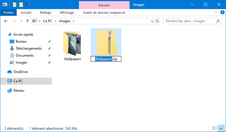This screenshot has height=132, width=226.
Task: Refresh the Images folder view
Action: (x=157, y=21)
